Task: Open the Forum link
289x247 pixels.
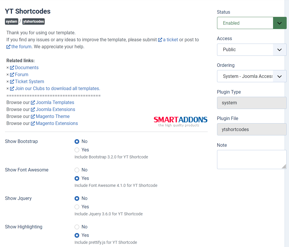Action: (x=21, y=75)
